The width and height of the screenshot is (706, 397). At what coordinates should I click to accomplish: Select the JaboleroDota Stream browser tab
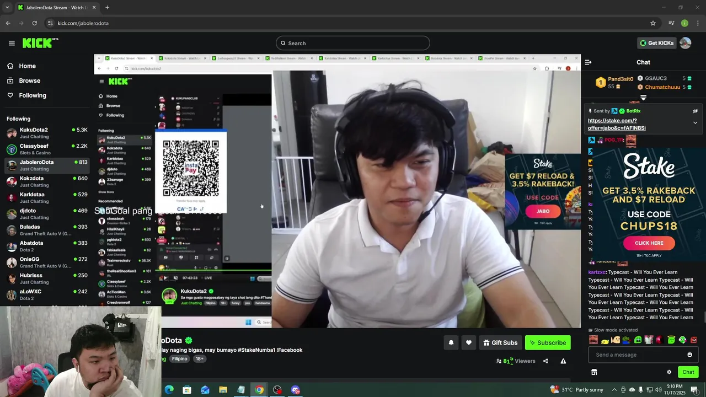tap(57, 8)
